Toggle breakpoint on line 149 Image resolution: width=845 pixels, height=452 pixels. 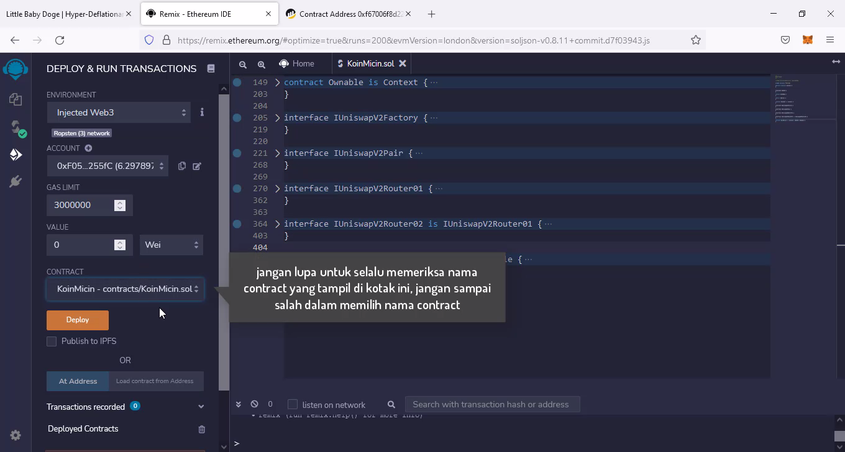[237, 83]
